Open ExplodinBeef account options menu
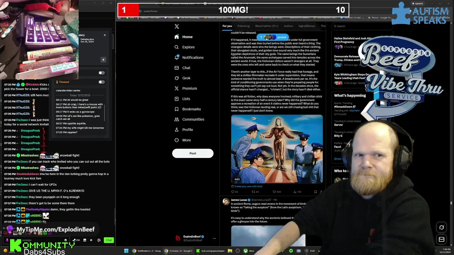This screenshot has height=255, width=454. pos(214,238)
